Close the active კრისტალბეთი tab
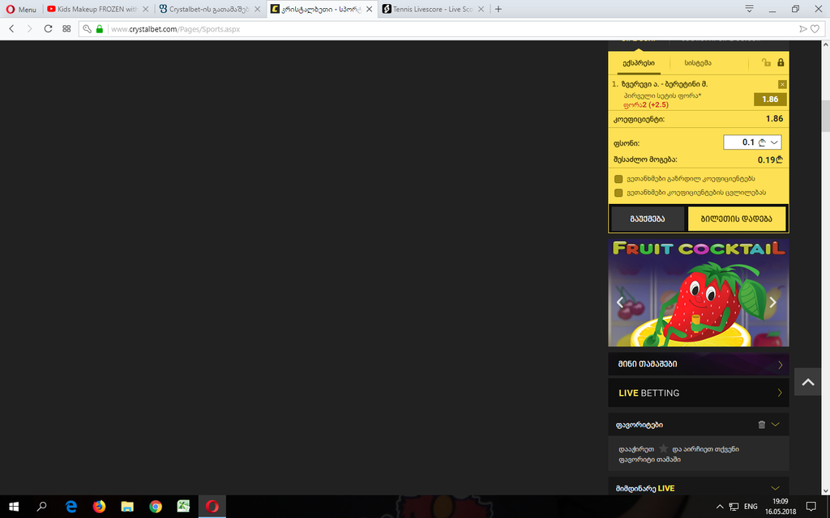Image resolution: width=830 pixels, height=518 pixels. tap(370, 9)
